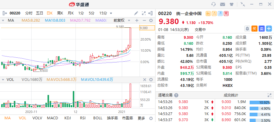Toggle the KDJ indicator

pyautogui.click(x=68, y=118)
